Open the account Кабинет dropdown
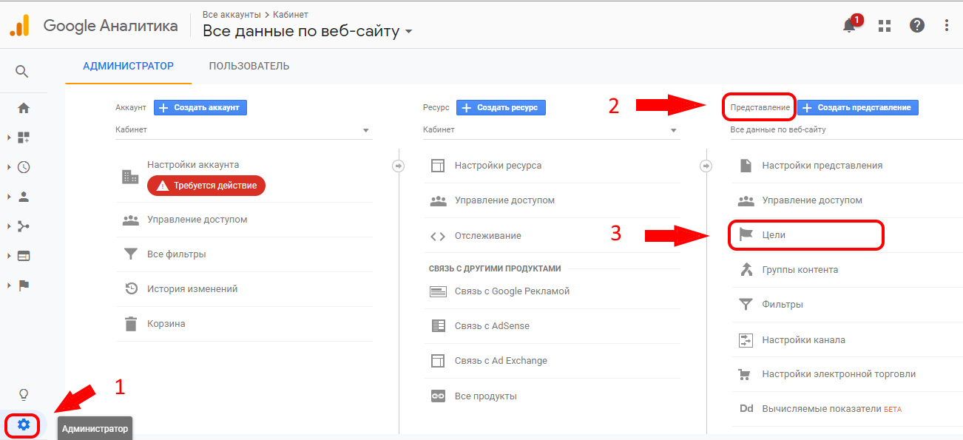Screen dimensions: 963x440 click(x=243, y=130)
